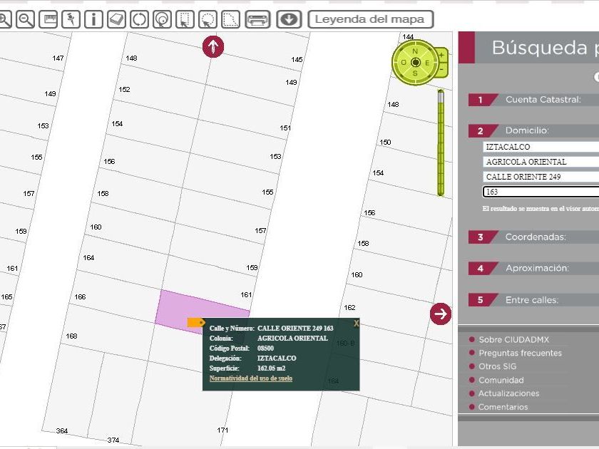Activate the information identify tool
The height and width of the screenshot is (449, 599).
pos(94,19)
